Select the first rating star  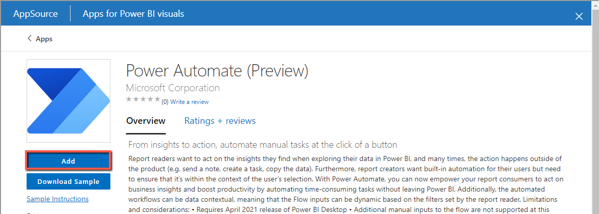pyautogui.click(x=129, y=99)
